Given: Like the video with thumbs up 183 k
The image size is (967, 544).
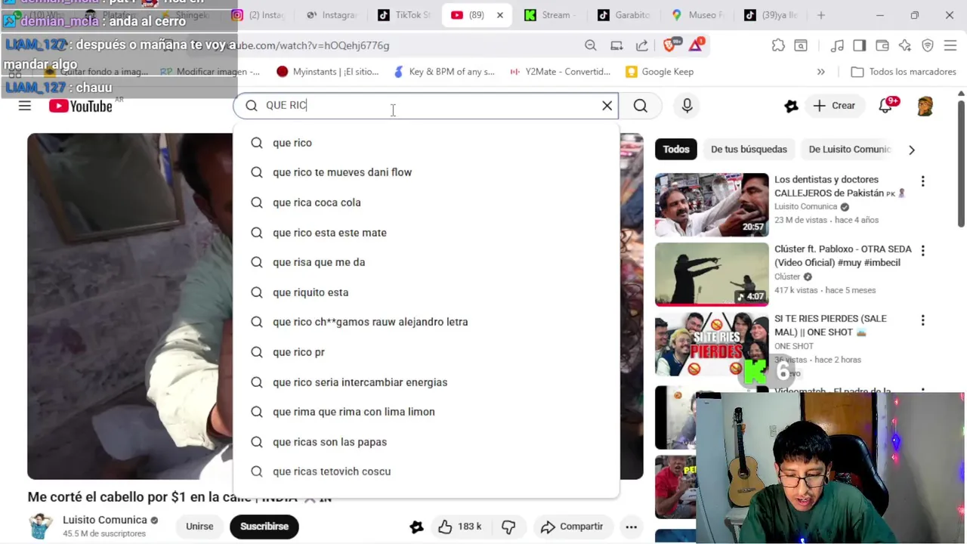Looking at the screenshot, I should coord(459,527).
